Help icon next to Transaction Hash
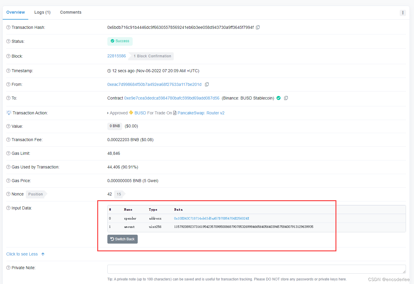414x284 pixels. [x=8, y=27]
